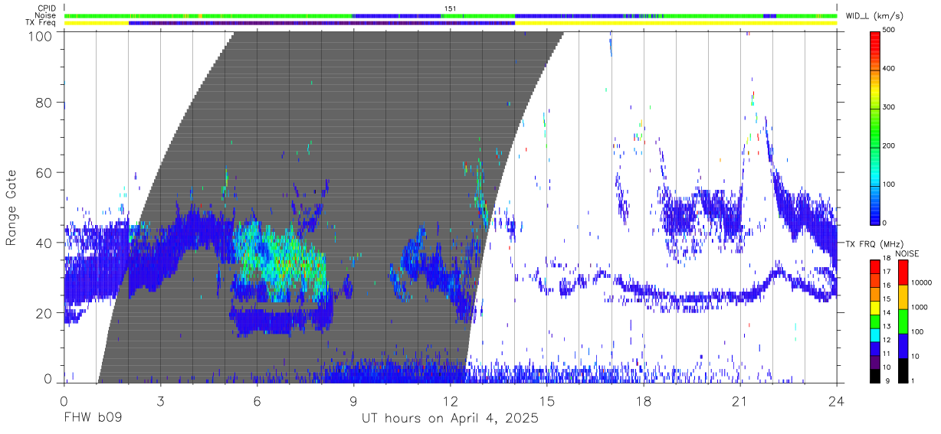Click the 300 tick on the width colorbar
941x434 pixels.
coord(888,107)
